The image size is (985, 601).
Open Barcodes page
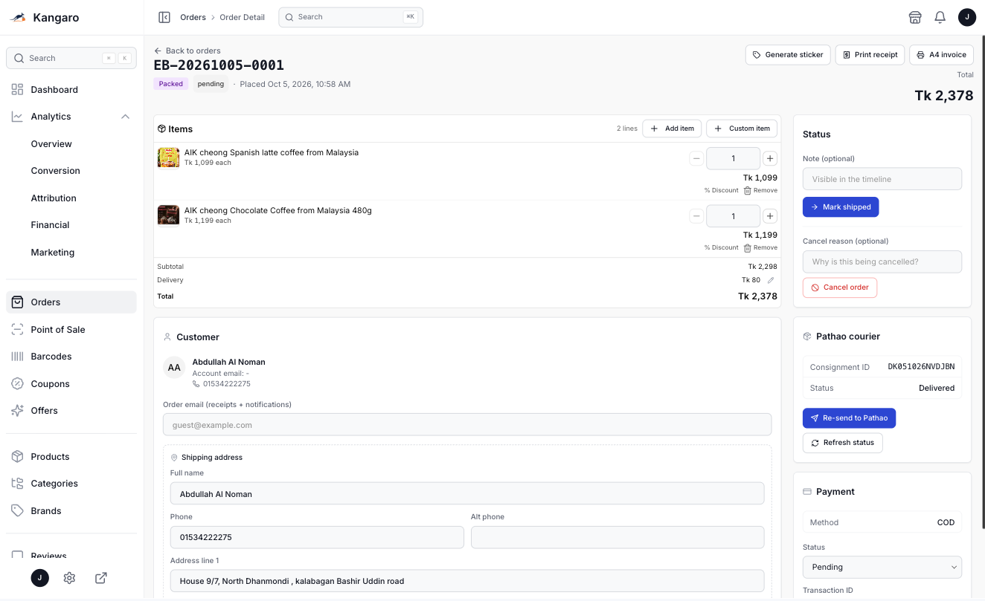71,357
